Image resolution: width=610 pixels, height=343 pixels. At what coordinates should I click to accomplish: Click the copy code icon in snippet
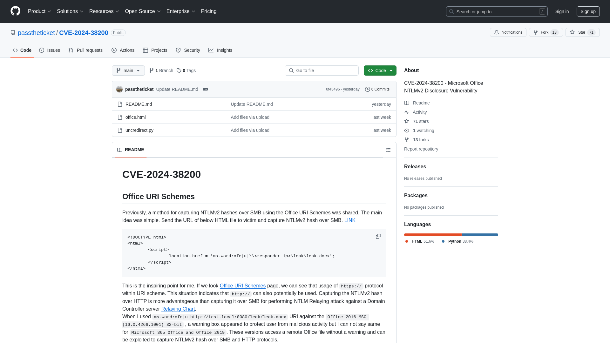(378, 236)
